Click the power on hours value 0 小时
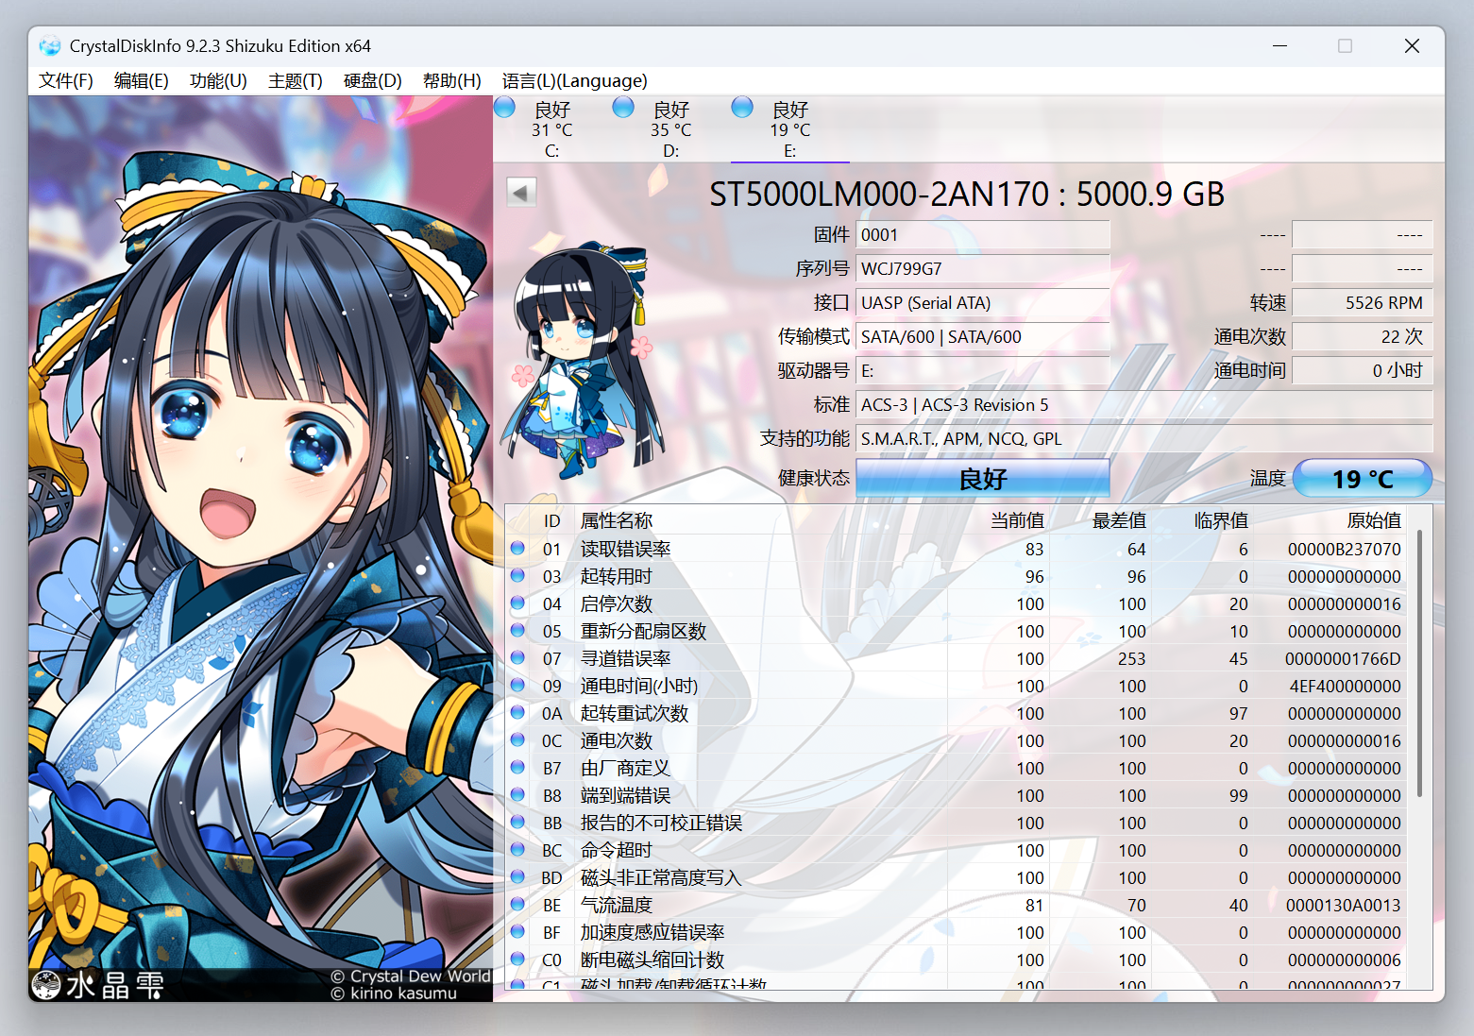 (1363, 370)
